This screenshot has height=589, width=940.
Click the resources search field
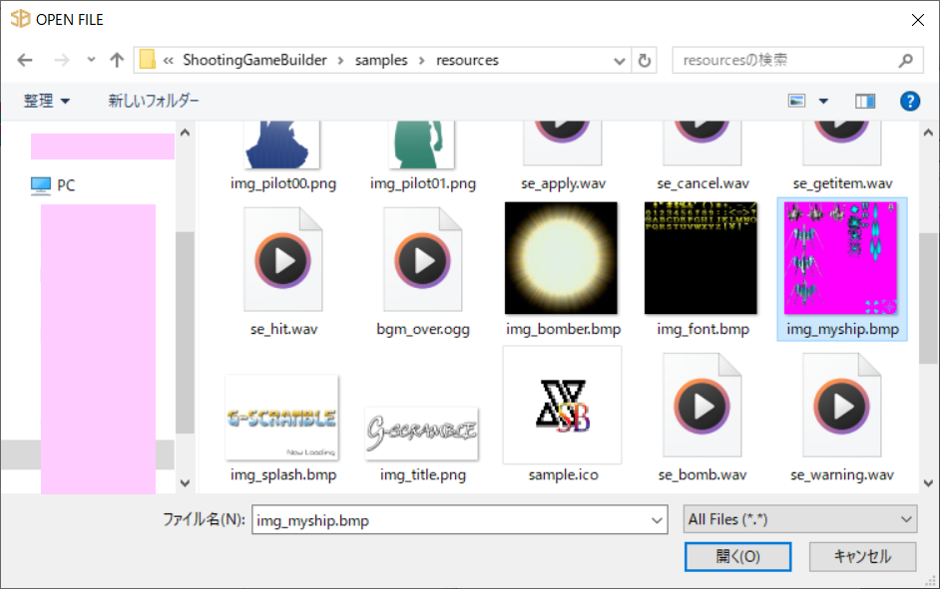786,61
